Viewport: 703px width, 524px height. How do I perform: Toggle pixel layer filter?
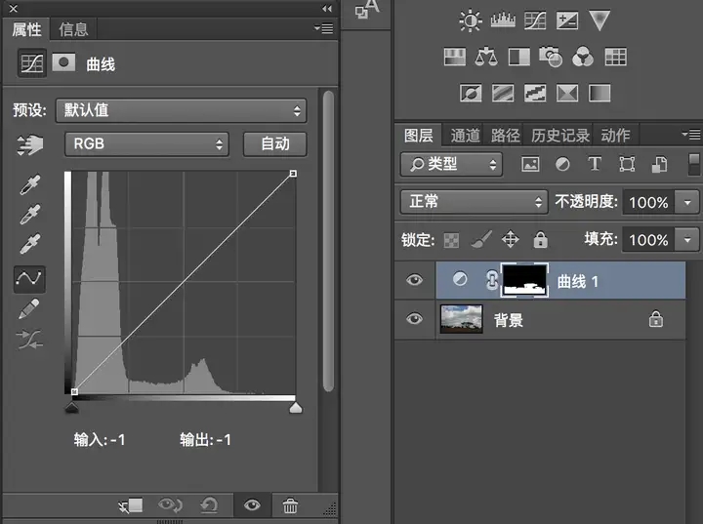click(530, 164)
